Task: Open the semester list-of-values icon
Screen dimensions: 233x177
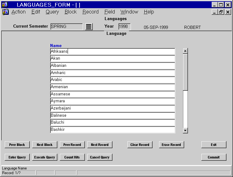Action: (89, 27)
